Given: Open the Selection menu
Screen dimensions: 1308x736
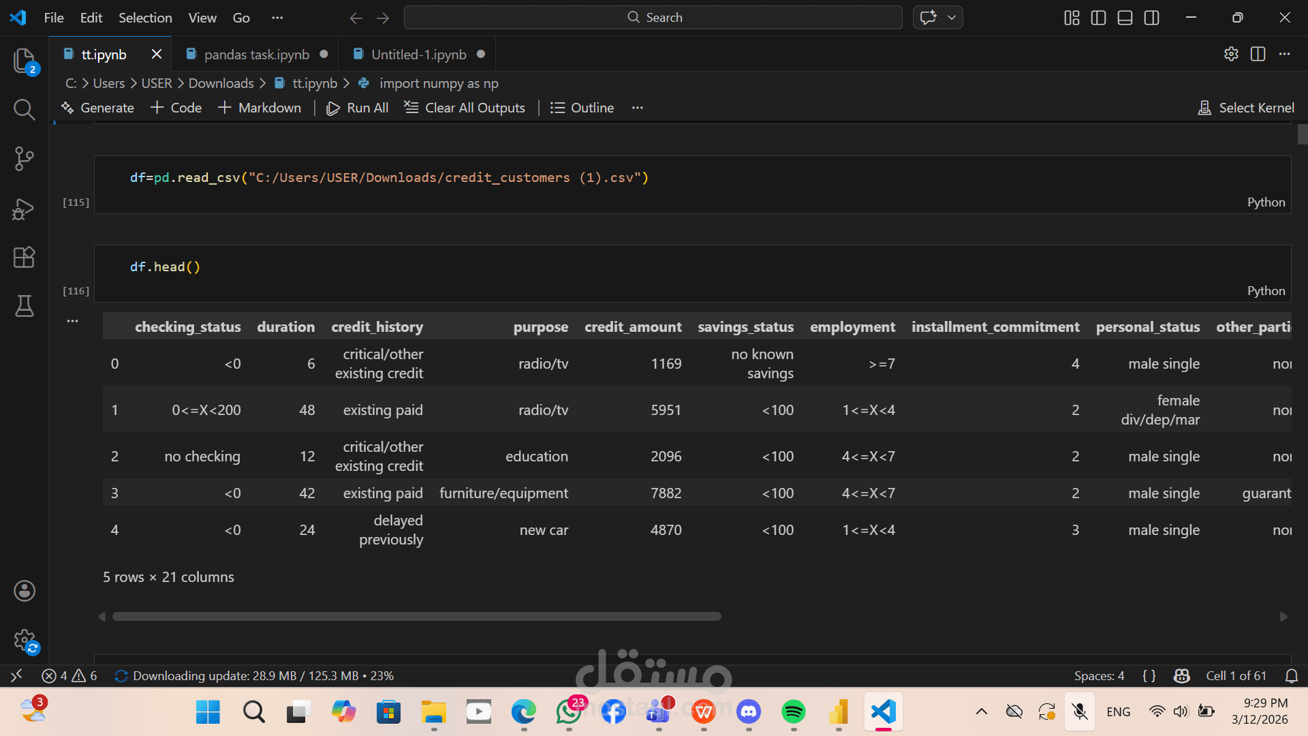Looking at the screenshot, I should click(x=145, y=18).
